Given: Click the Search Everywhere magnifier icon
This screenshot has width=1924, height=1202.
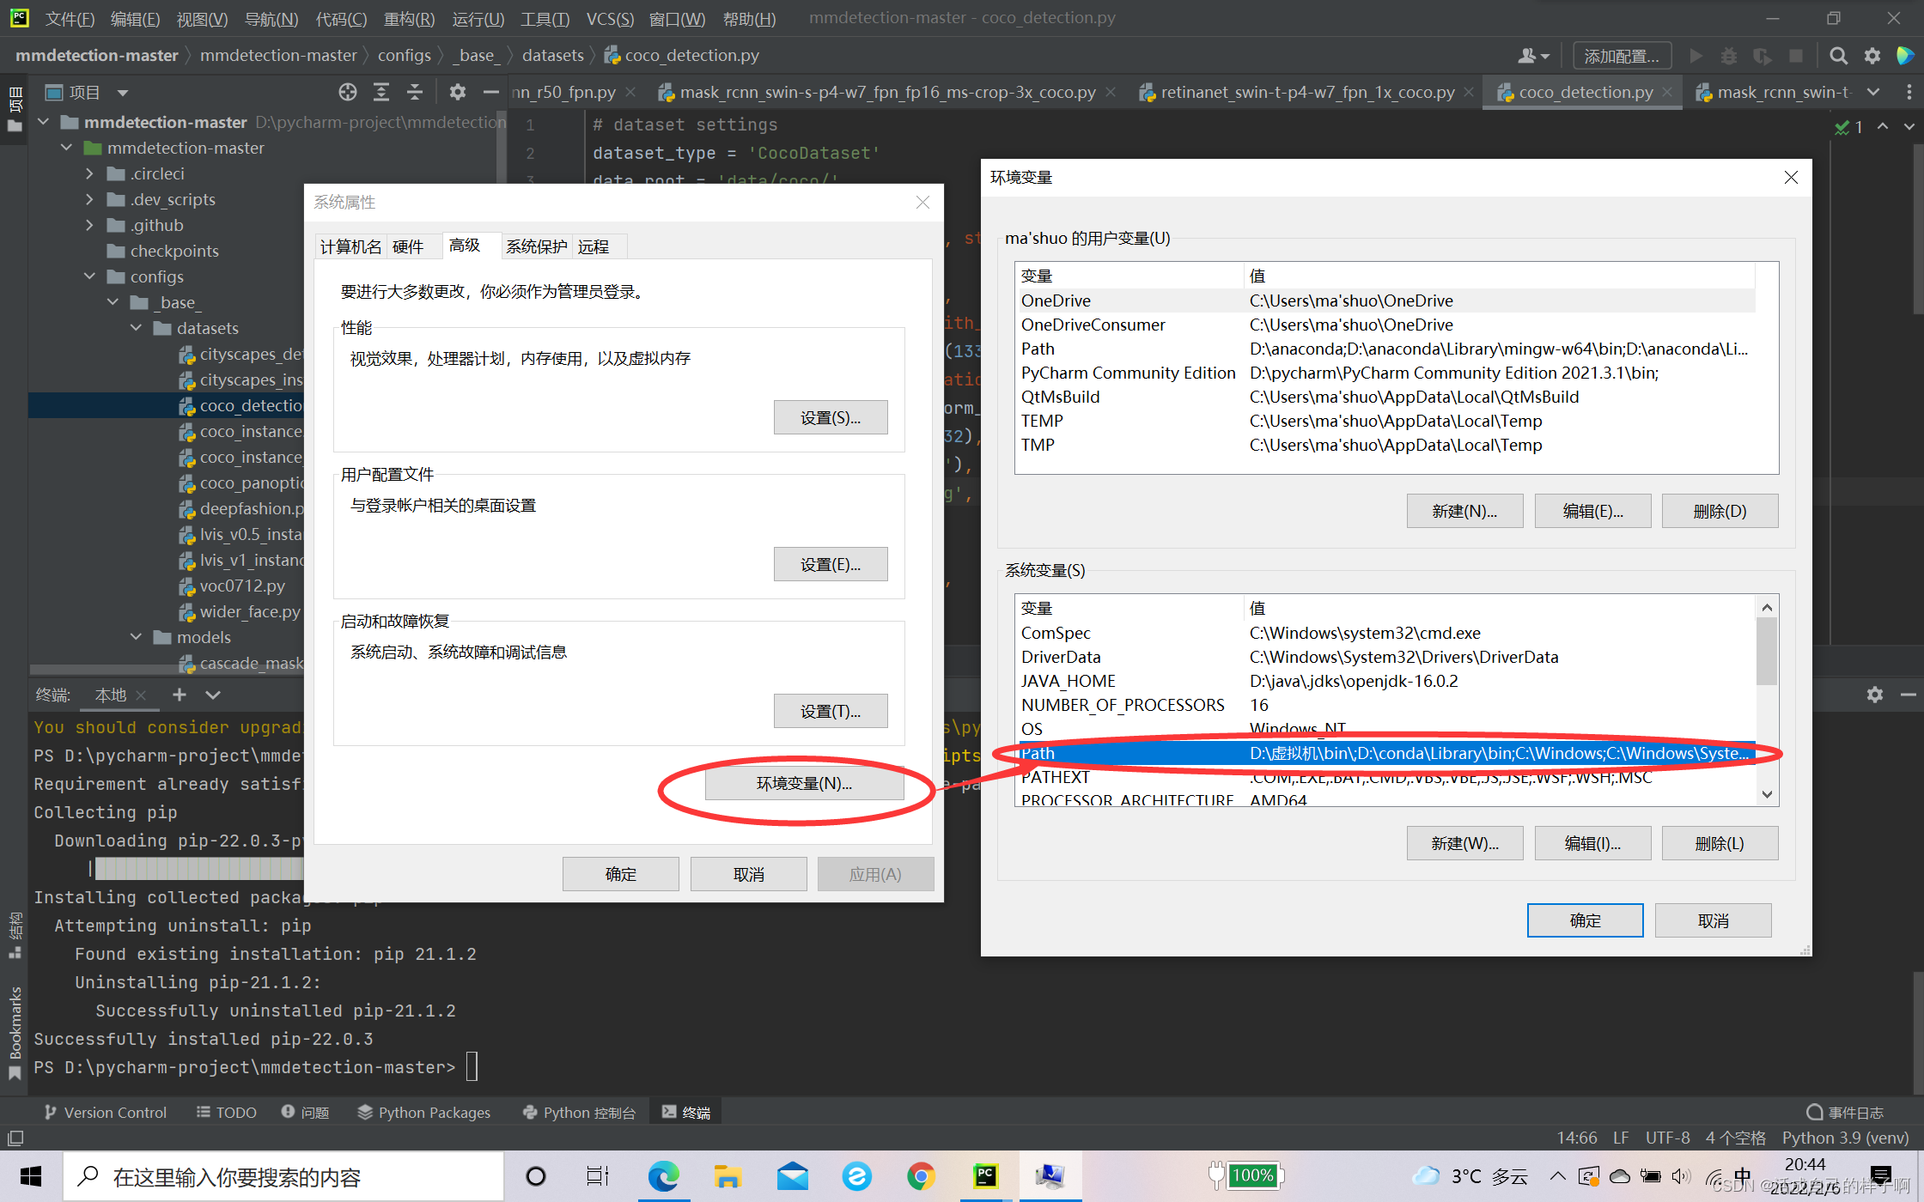Looking at the screenshot, I should point(1838,56).
